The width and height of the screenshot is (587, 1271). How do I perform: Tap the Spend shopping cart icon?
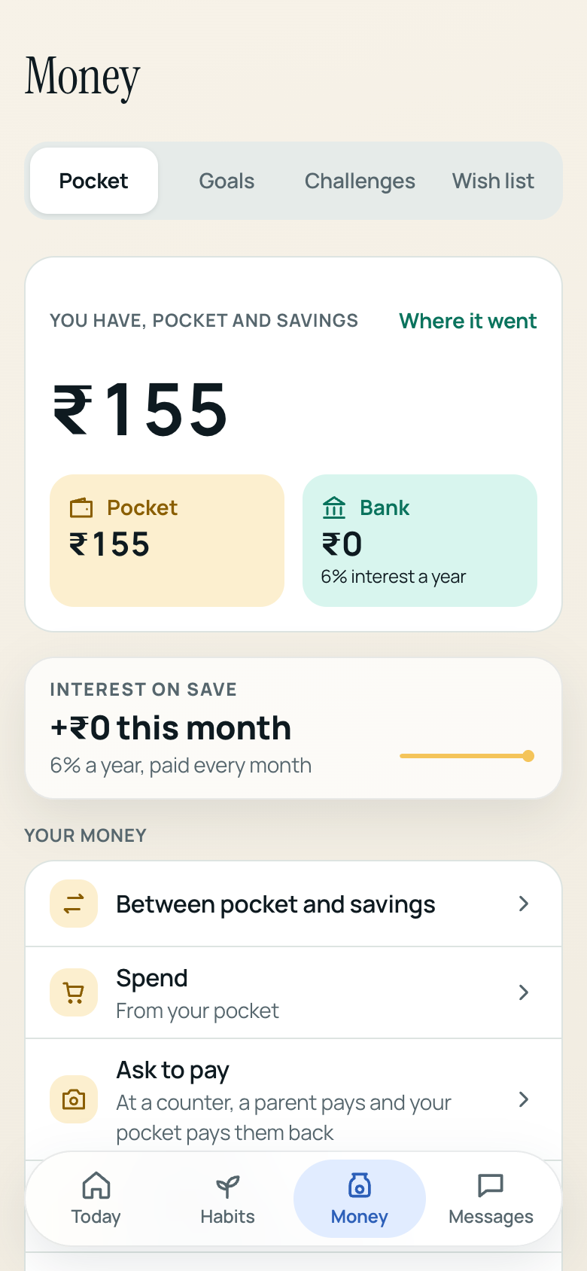pyautogui.click(x=74, y=992)
